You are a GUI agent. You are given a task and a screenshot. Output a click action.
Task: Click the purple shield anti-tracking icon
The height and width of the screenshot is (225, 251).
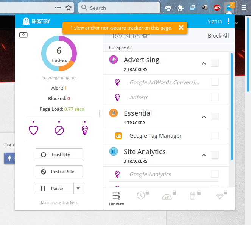33,130
